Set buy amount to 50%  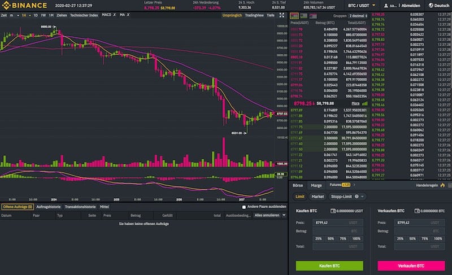[x=331, y=239]
